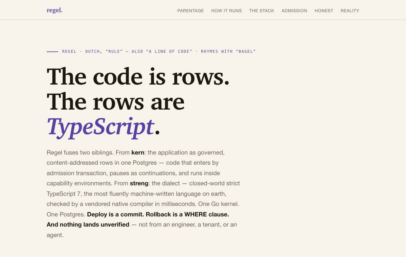The image size is (406, 257).
Task: Click the headline line "The rows are"
Action: (x=116, y=102)
